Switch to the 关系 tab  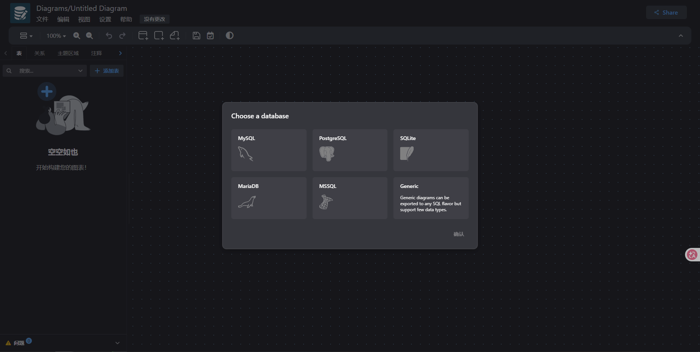[39, 53]
